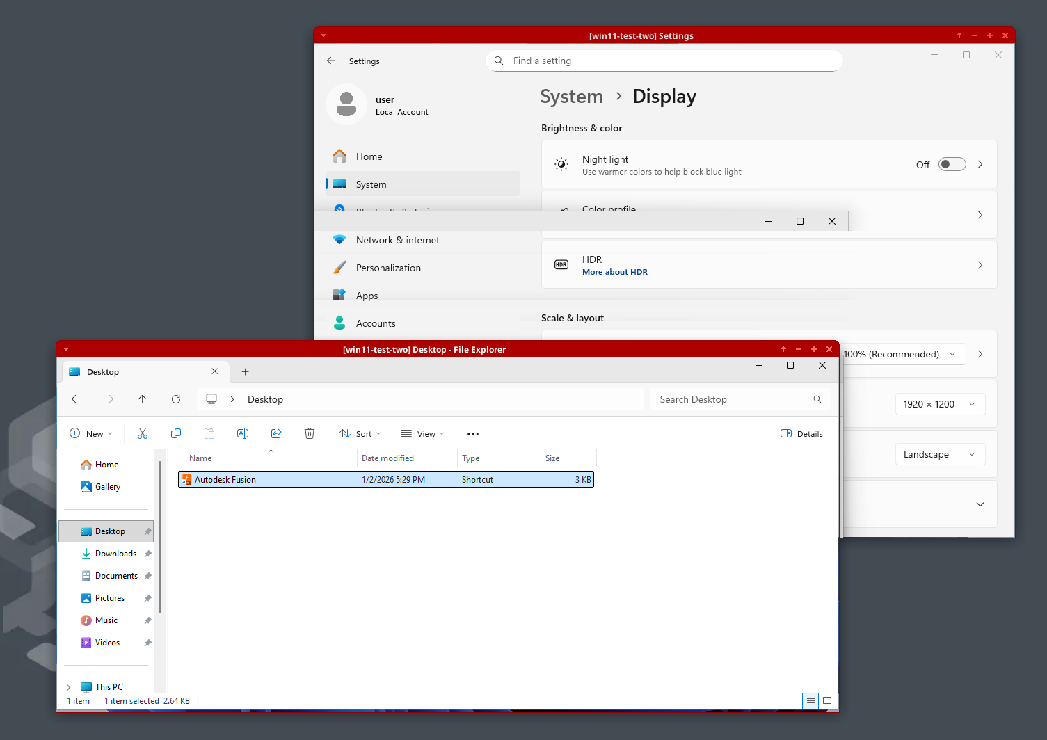This screenshot has height=740, width=1047.
Task: Go up one folder with the Up arrow
Action: point(143,399)
